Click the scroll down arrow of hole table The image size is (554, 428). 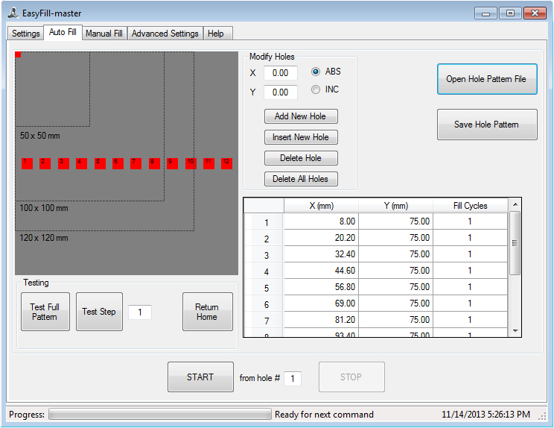pos(515,331)
